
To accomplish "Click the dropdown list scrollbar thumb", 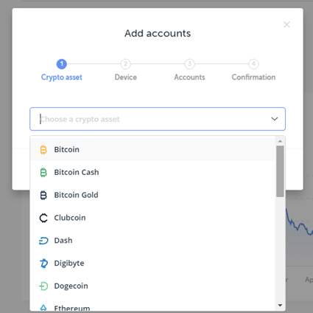I will pos(280,171).
